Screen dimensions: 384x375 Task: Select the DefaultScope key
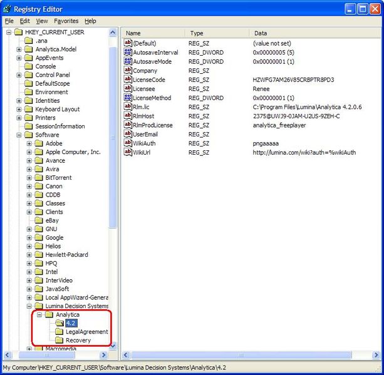(53, 83)
